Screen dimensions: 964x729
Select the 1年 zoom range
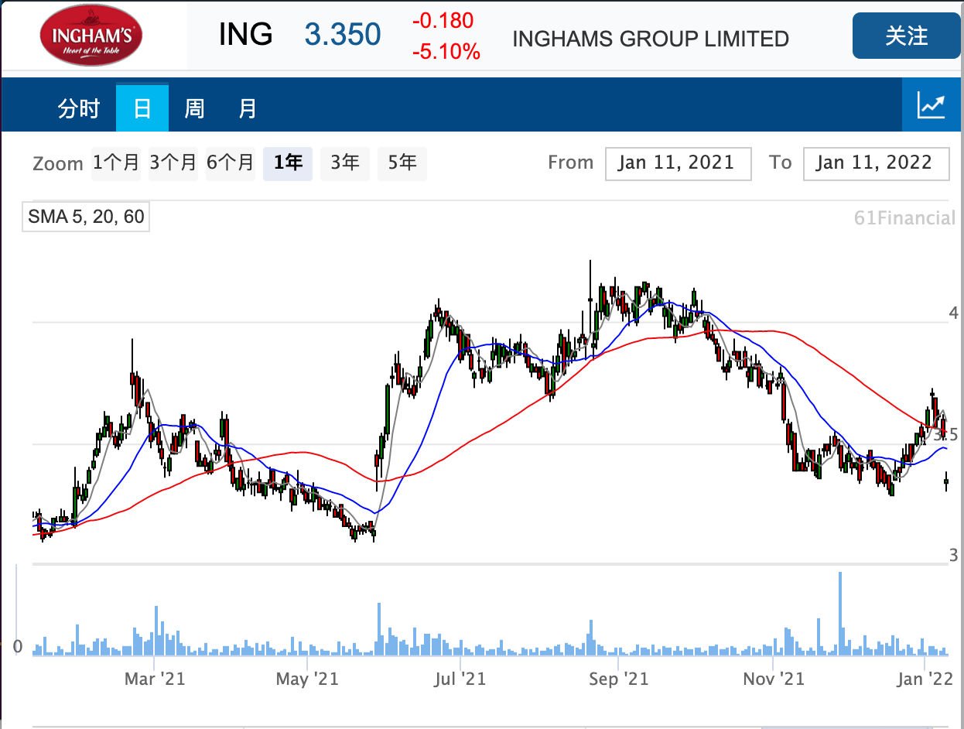pos(288,163)
